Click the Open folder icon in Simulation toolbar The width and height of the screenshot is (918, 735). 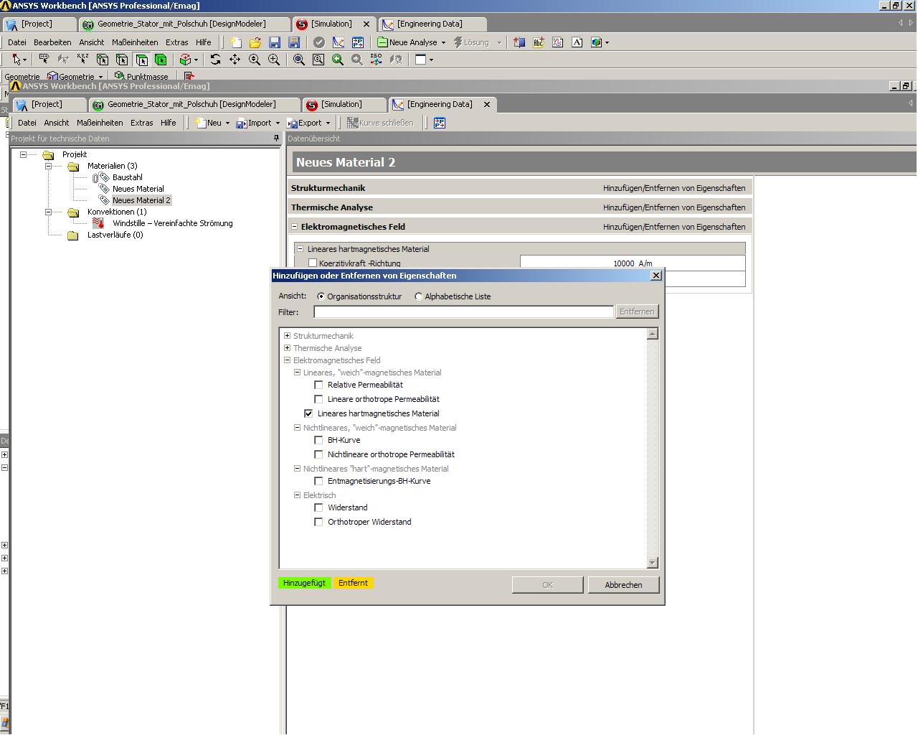pyautogui.click(x=255, y=42)
